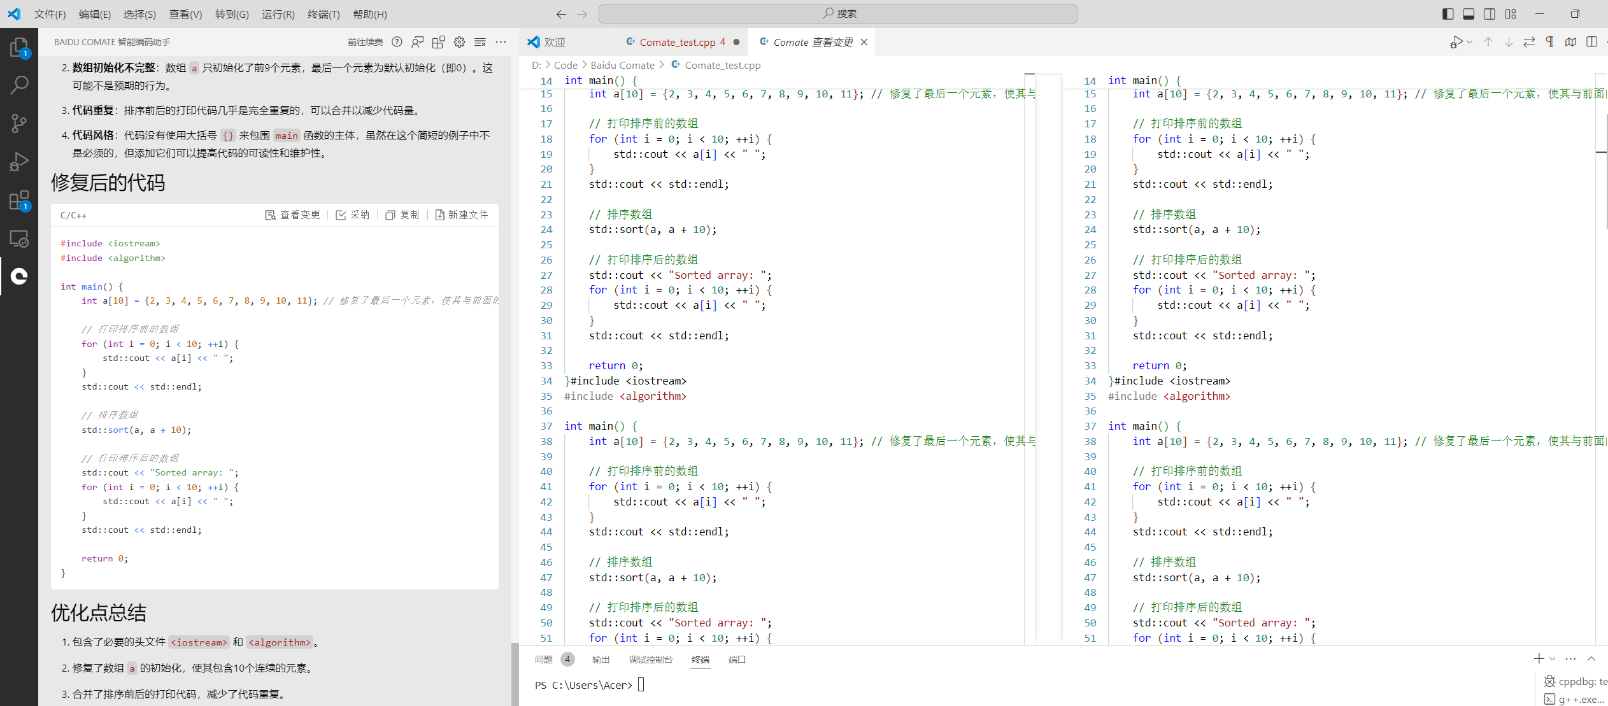Switch to the Comate_test.cpp tab
The image size is (1608, 706).
pyautogui.click(x=681, y=42)
